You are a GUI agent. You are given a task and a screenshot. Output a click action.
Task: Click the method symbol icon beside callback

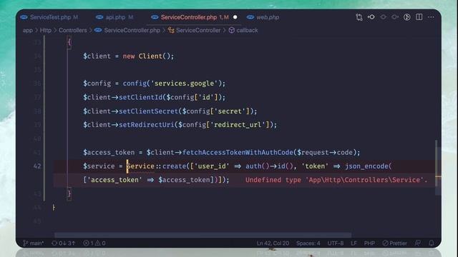232,30
